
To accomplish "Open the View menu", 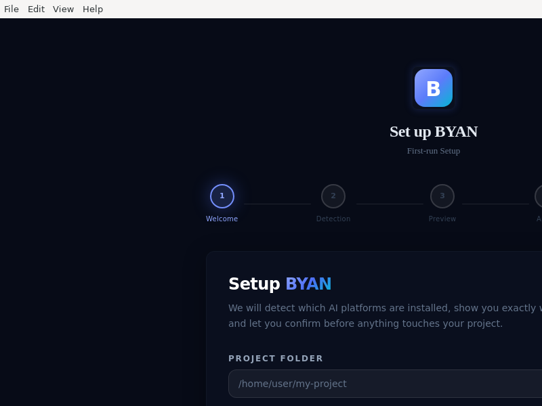I will point(63,9).
